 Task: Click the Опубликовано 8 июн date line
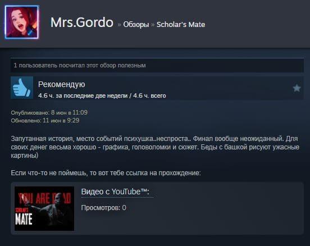tap(49, 112)
